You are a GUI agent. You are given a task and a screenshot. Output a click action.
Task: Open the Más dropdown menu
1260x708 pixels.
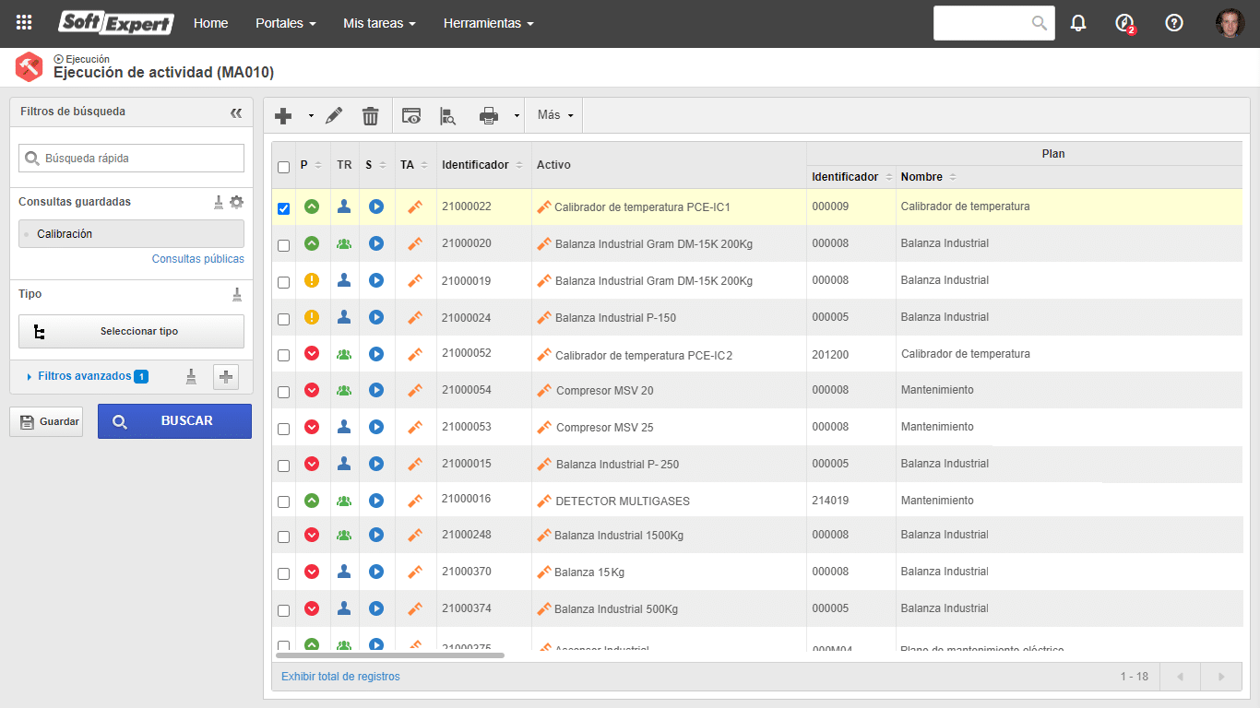pyautogui.click(x=554, y=115)
